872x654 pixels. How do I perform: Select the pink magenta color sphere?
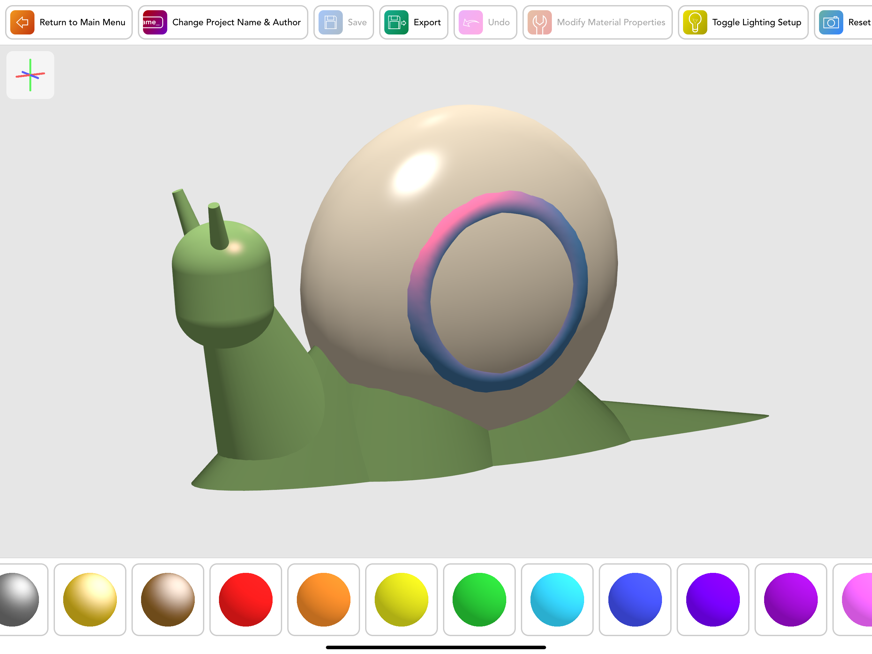[x=857, y=600]
